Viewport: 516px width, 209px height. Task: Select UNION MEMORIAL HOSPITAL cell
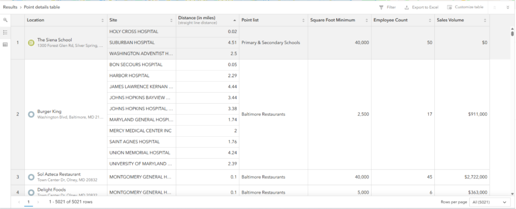click(142, 153)
